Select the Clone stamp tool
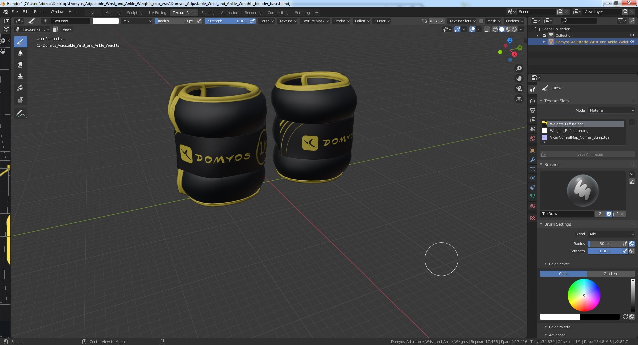The width and height of the screenshot is (638, 345). [20, 76]
